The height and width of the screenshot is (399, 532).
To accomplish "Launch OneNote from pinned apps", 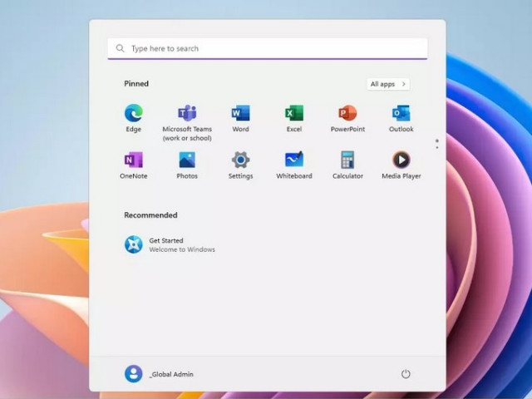I will [x=133, y=160].
